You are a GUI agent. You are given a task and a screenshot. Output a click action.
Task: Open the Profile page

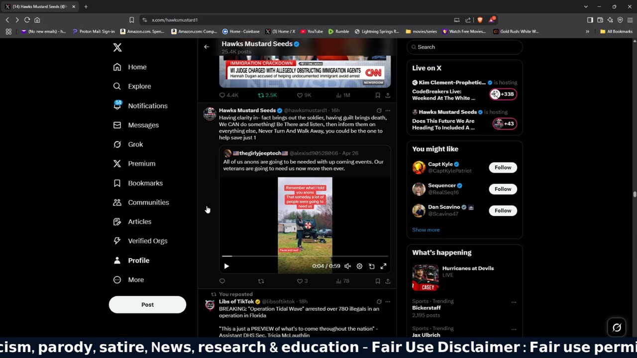[131, 260]
